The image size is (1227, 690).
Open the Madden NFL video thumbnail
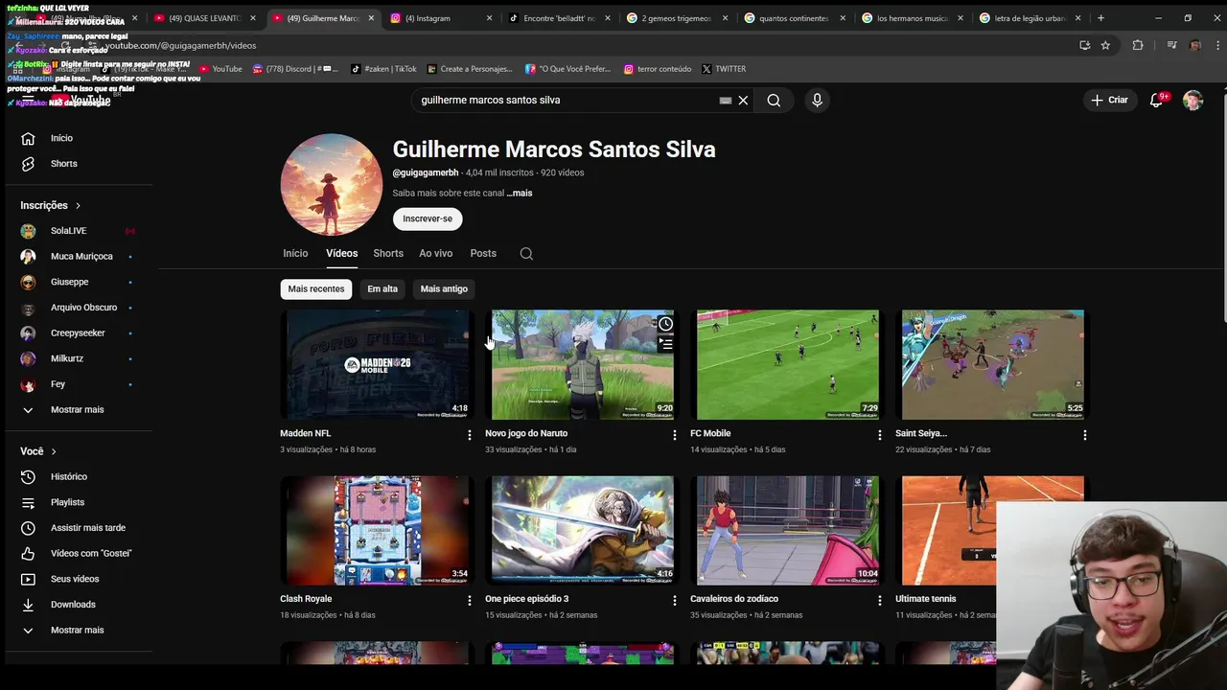tap(377, 364)
